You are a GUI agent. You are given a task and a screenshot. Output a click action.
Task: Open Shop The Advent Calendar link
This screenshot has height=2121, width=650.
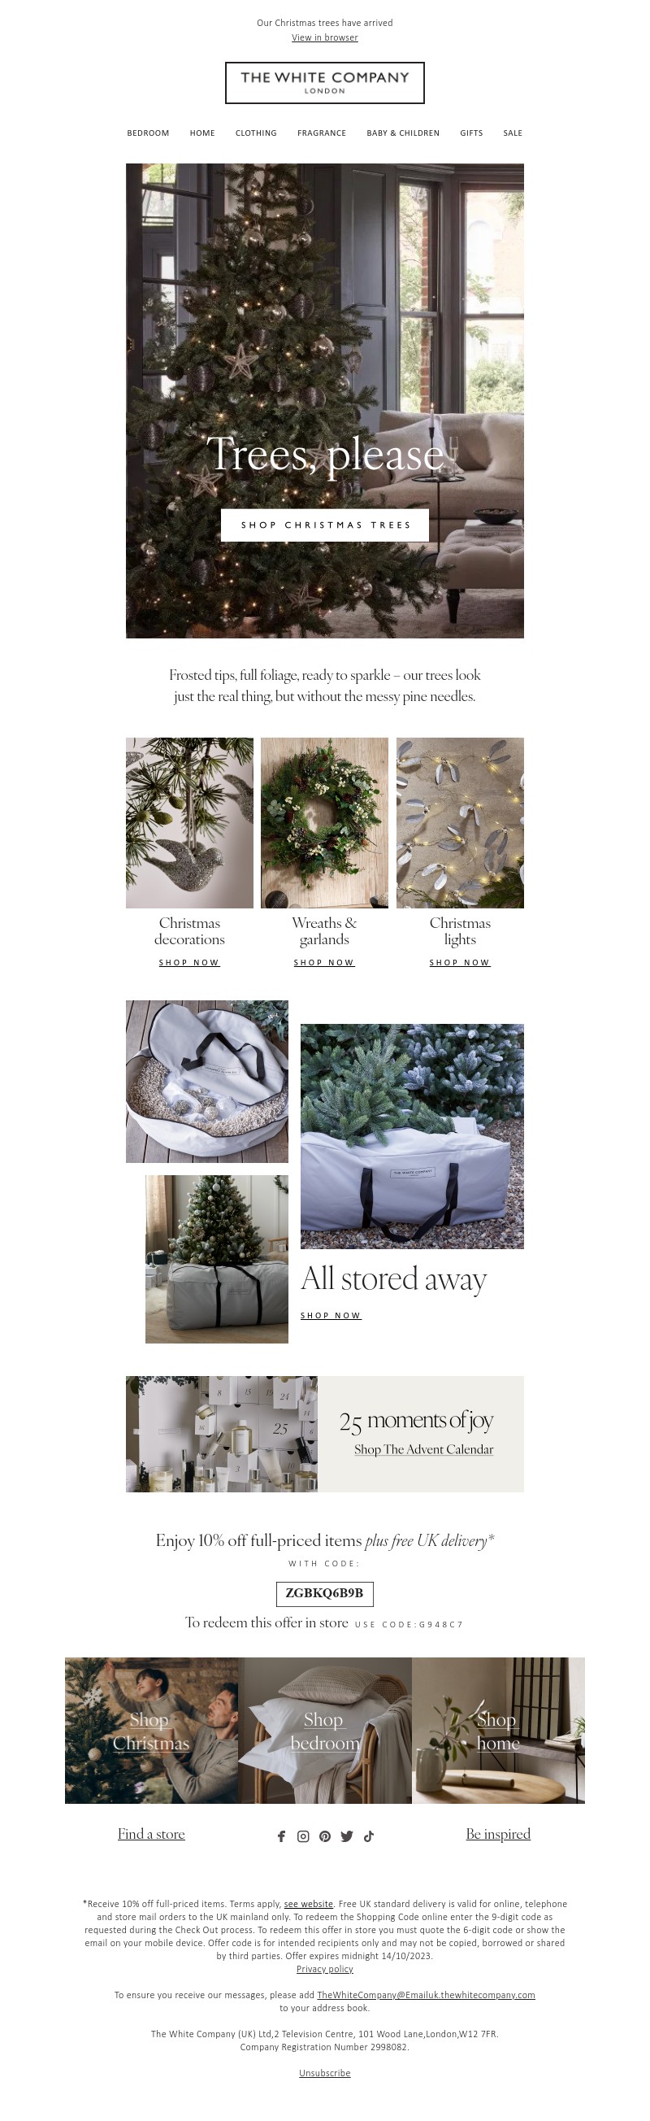pos(424,1449)
